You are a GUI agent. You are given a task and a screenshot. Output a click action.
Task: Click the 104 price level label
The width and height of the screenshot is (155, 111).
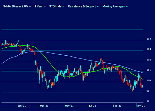[x=149, y=39]
